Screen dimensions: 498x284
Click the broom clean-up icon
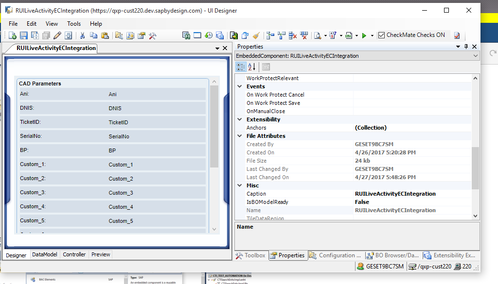pos(256,35)
